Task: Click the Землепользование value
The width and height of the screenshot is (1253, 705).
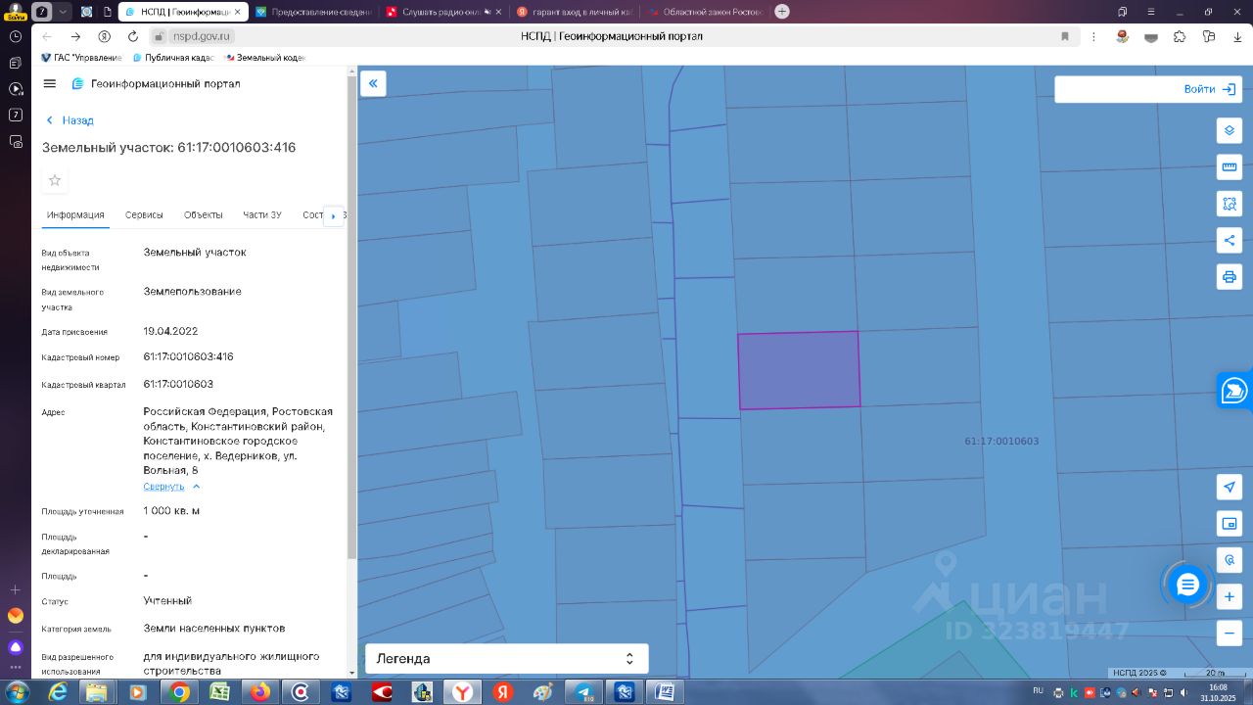Action: click(x=192, y=292)
